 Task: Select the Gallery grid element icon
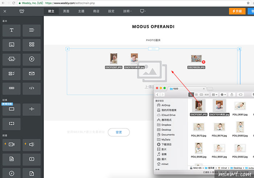point(32,45)
